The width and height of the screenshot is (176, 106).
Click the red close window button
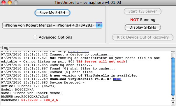click(x=3, y=2)
